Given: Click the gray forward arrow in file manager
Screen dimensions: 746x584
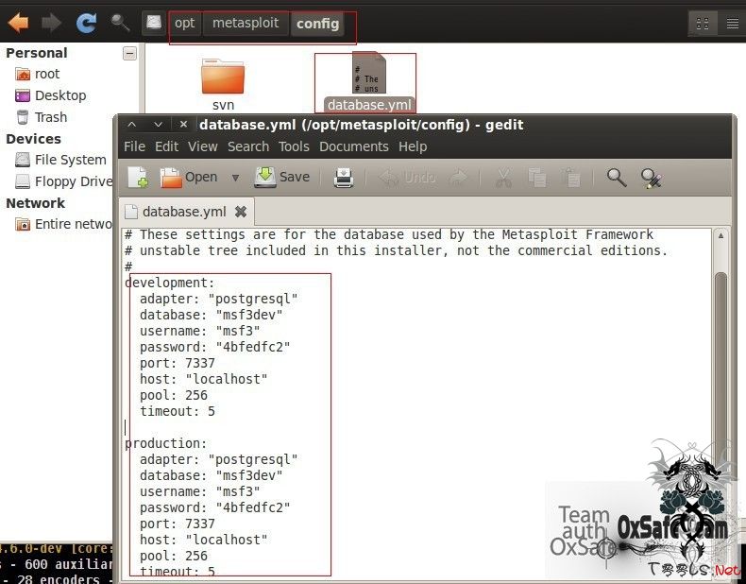Looking at the screenshot, I should click(51, 23).
